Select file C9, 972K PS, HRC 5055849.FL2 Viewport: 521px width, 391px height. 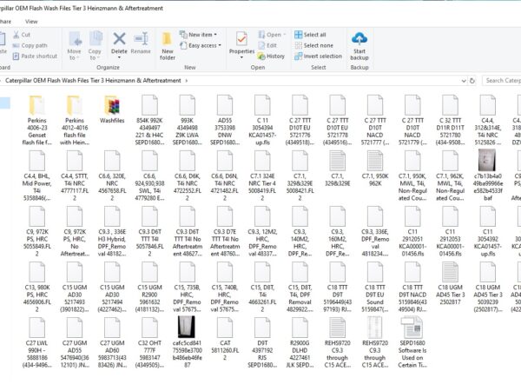[36, 231]
